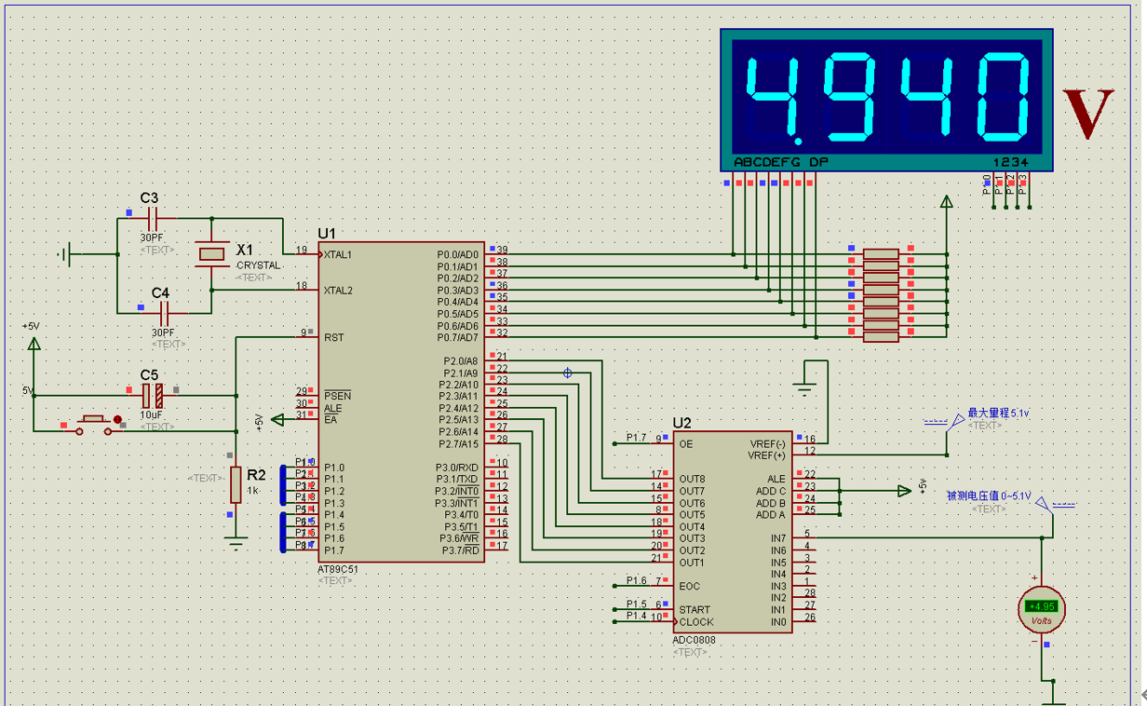Click the XTAL2 pin label

[338, 290]
